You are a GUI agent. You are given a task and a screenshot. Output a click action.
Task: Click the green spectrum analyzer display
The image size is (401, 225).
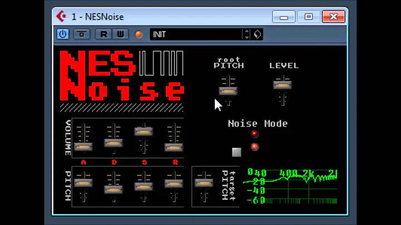pyautogui.click(x=290, y=186)
